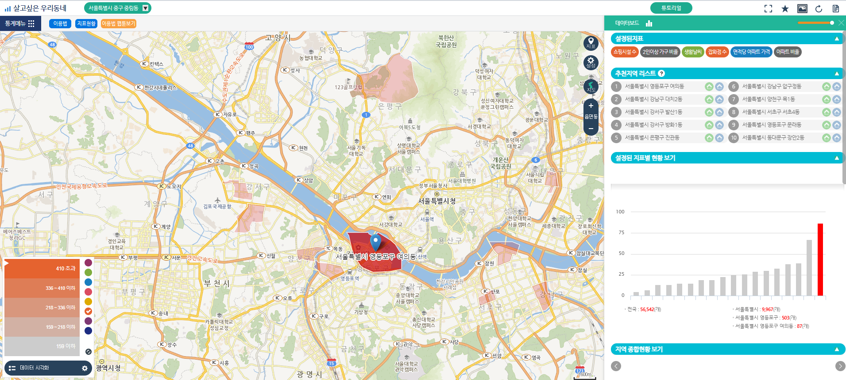This screenshot has height=380, width=846.
Task: Click blue home icon for 은평구 진관동
Action: pos(719,138)
